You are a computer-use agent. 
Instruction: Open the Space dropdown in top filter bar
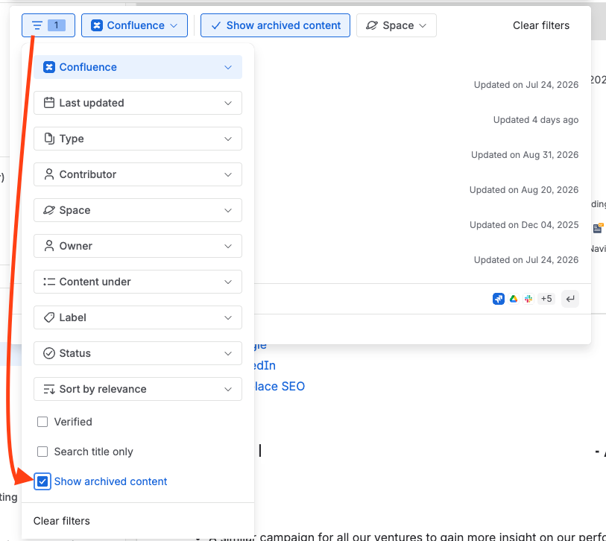click(396, 25)
